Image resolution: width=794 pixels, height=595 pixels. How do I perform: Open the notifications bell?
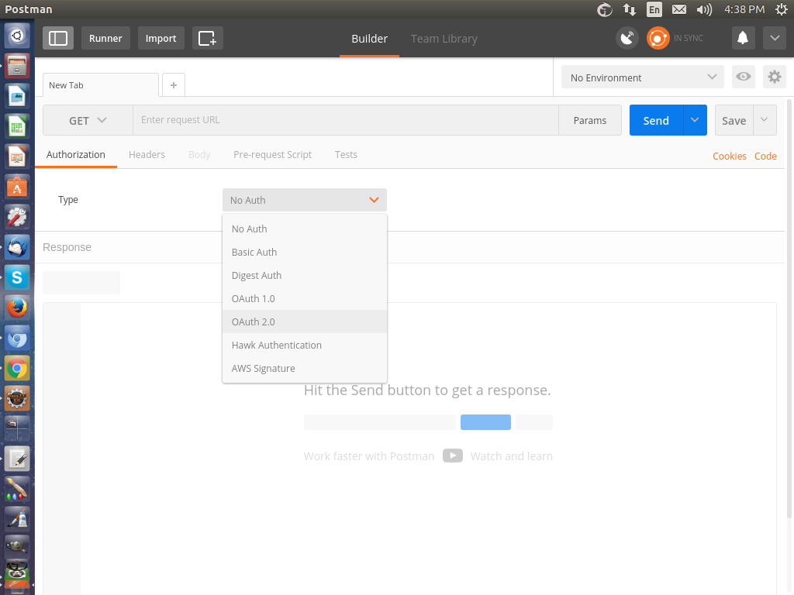click(x=743, y=39)
